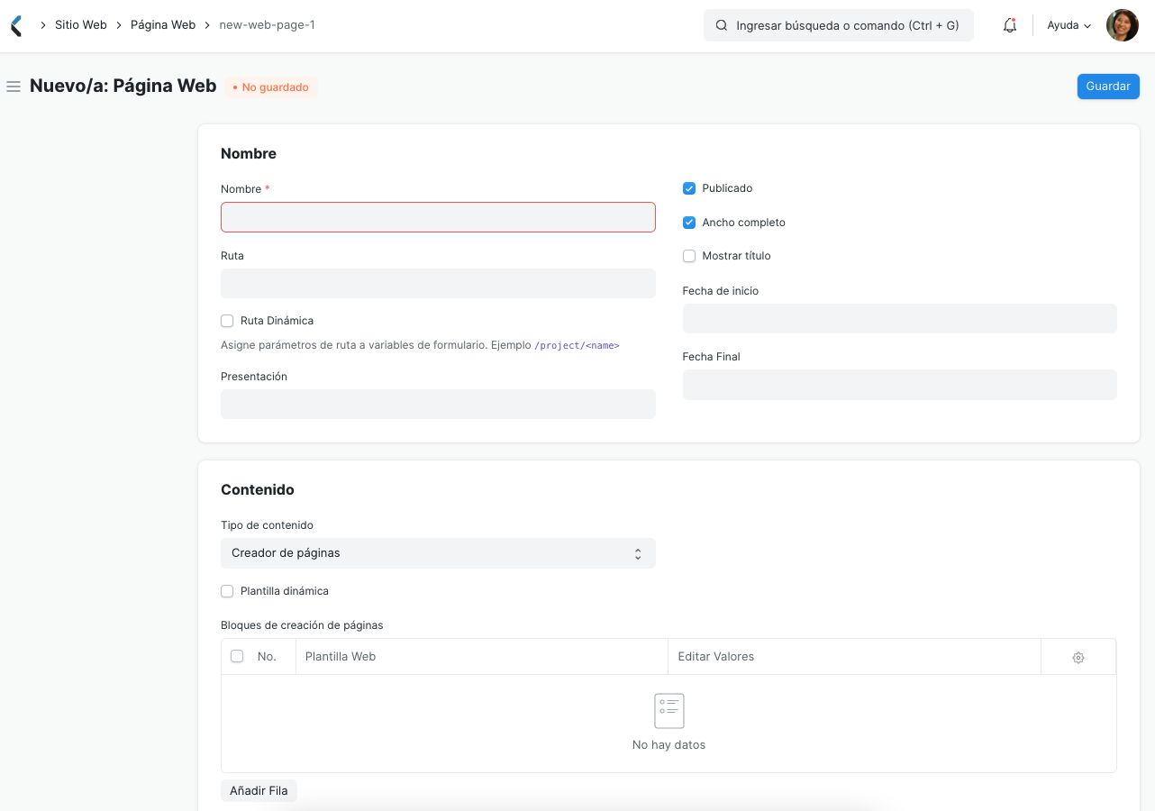Viewport: 1155px width, 811px height.
Task: Click the No hay datos placeholder text
Action: coord(668,745)
